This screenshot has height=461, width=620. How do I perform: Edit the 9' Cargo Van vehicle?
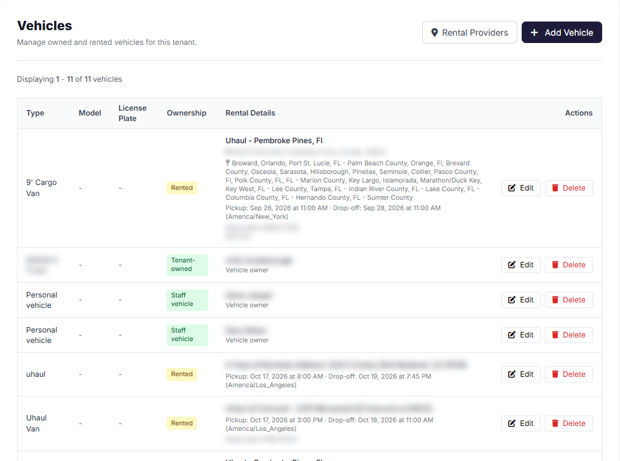[x=520, y=188]
